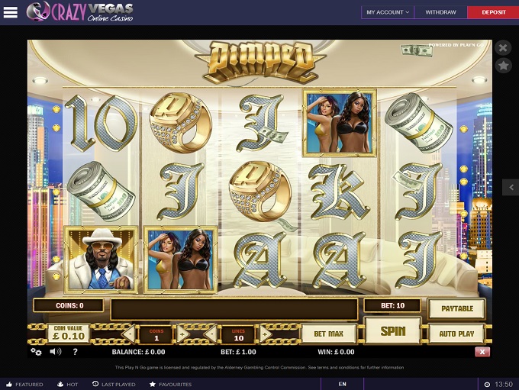The height and width of the screenshot is (390, 519).
Task: Close the game with round X icon
Action: (503, 48)
